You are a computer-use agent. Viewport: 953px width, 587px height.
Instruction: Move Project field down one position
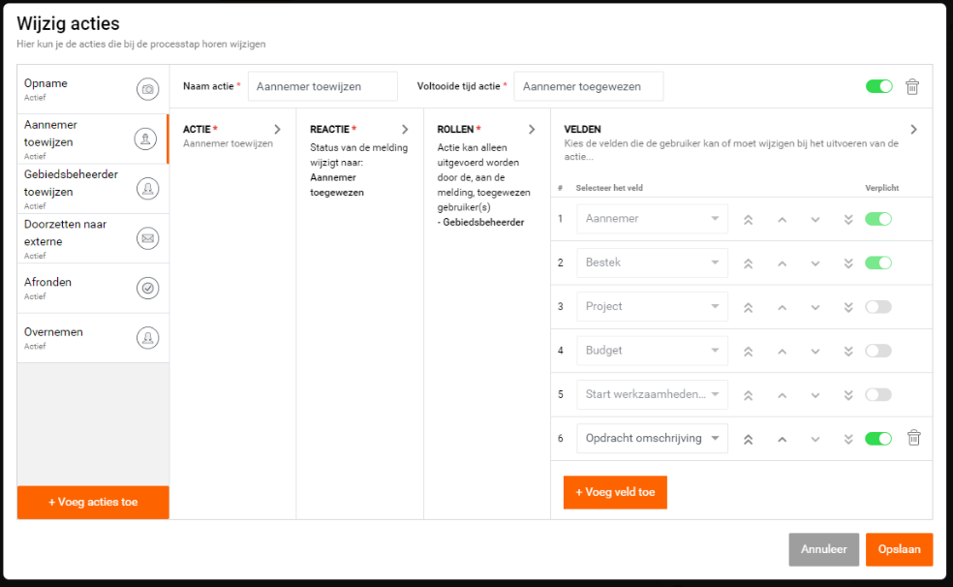pyautogui.click(x=815, y=307)
